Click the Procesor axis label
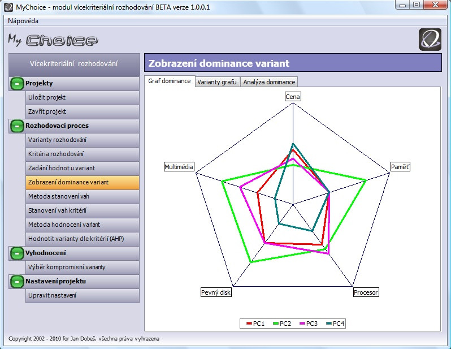This screenshot has width=451, height=349. coord(366,292)
